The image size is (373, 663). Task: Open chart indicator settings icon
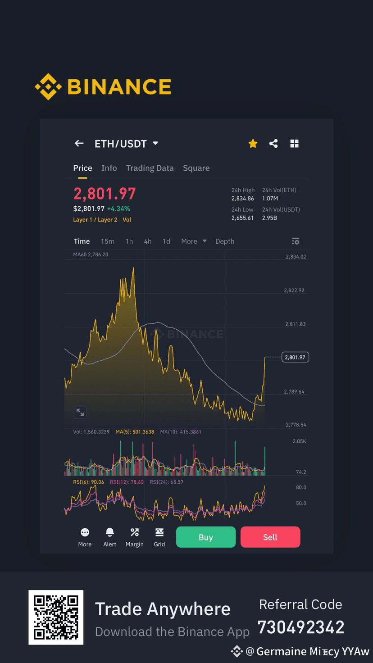296,241
